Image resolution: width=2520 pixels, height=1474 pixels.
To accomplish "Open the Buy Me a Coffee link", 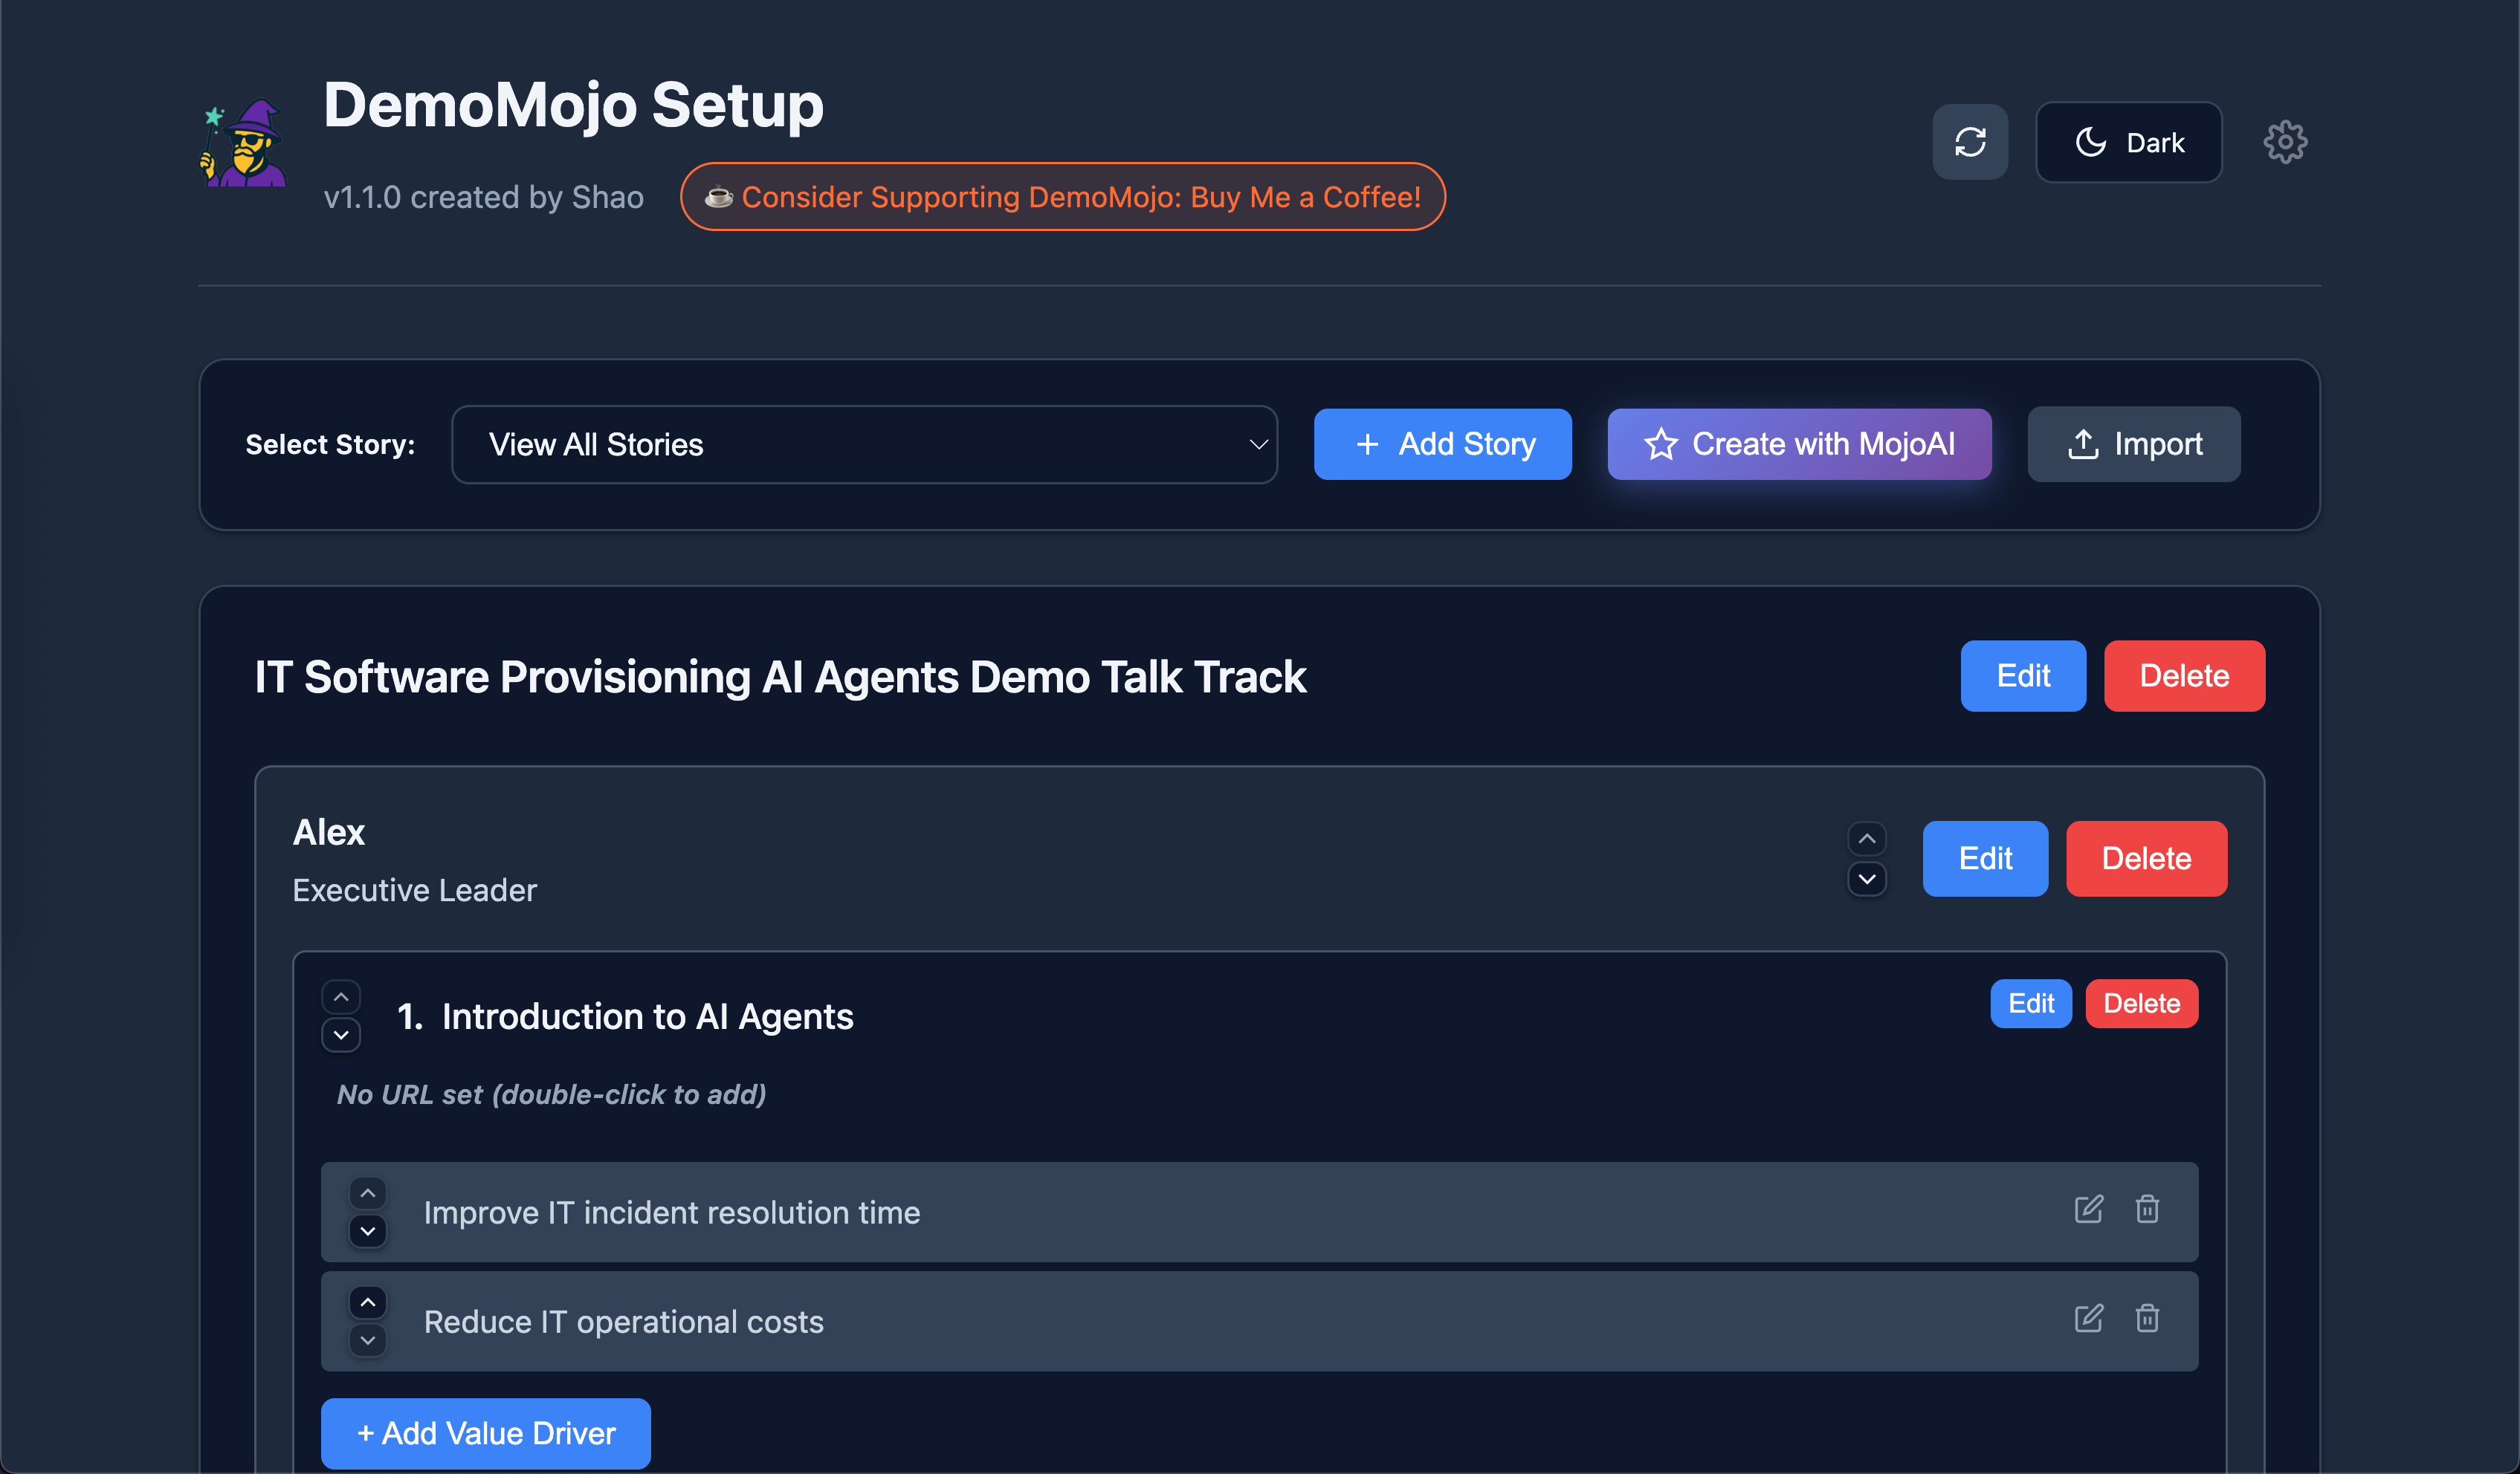I will pyautogui.click(x=1063, y=197).
